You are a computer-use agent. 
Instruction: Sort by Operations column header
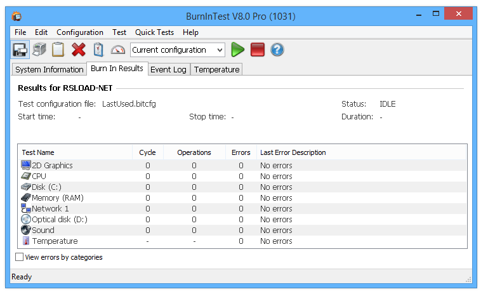(194, 152)
